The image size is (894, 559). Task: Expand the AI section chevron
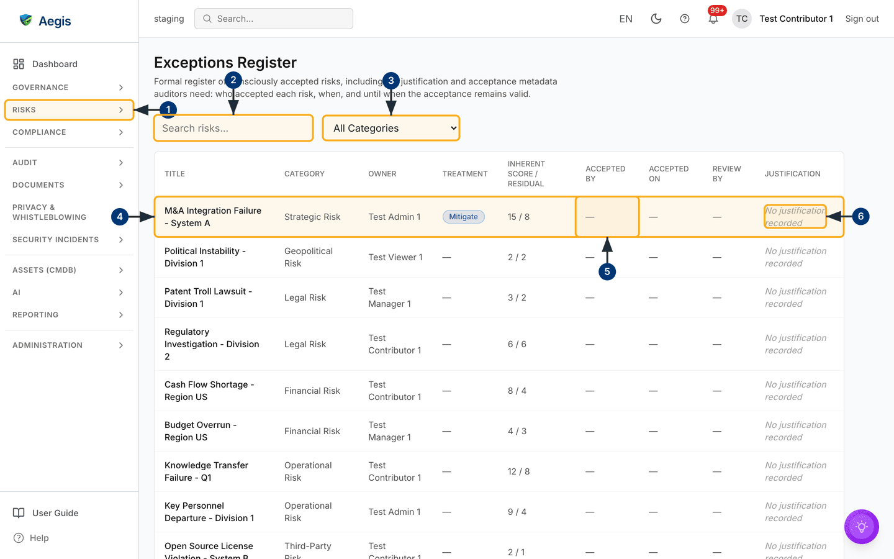coord(121,293)
